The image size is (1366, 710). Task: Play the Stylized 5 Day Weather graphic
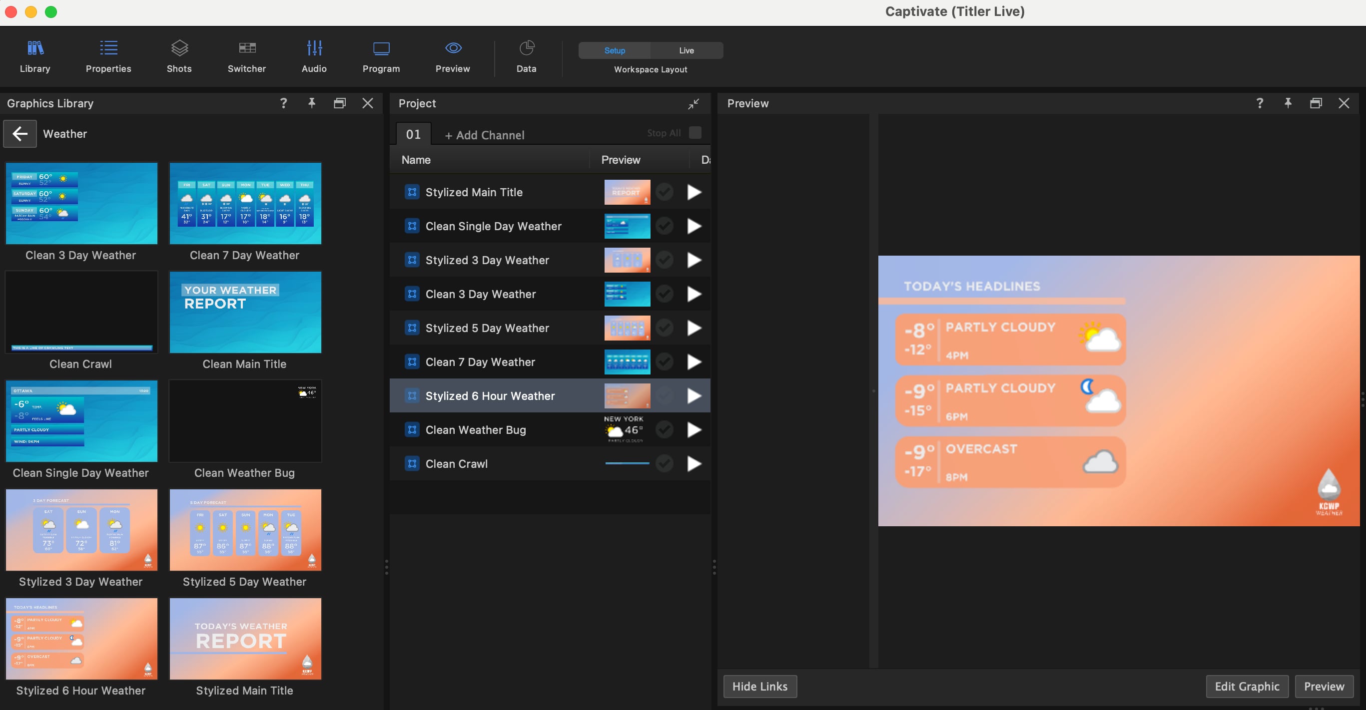[x=694, y=328]
